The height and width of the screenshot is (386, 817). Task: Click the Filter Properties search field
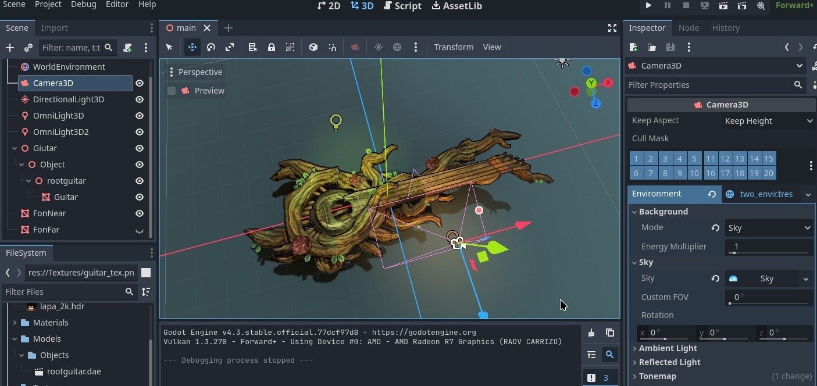709,85
